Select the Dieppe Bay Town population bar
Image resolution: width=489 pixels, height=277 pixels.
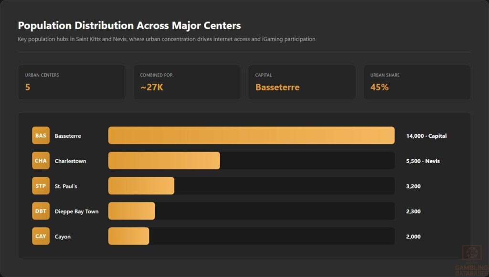point(132,211)
